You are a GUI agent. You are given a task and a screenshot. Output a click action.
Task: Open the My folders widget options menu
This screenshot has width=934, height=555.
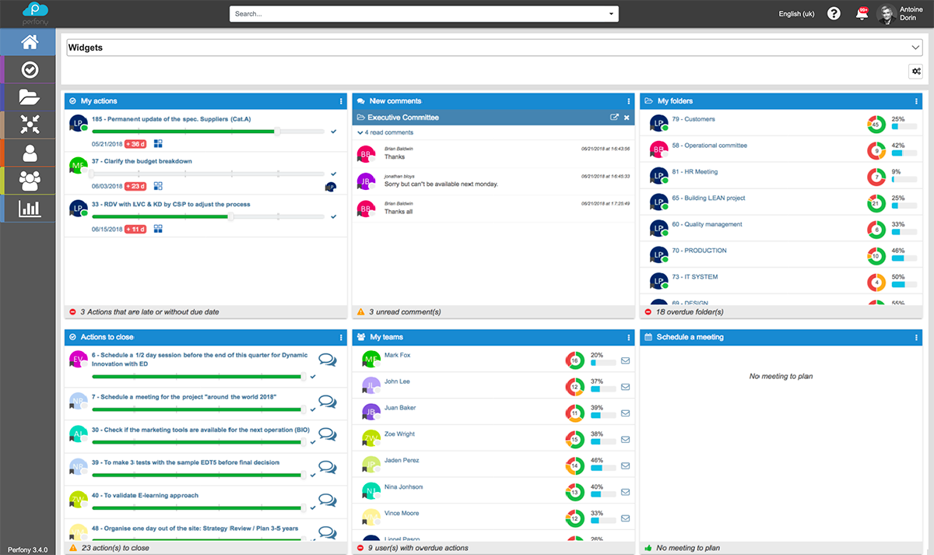(917, 101)
